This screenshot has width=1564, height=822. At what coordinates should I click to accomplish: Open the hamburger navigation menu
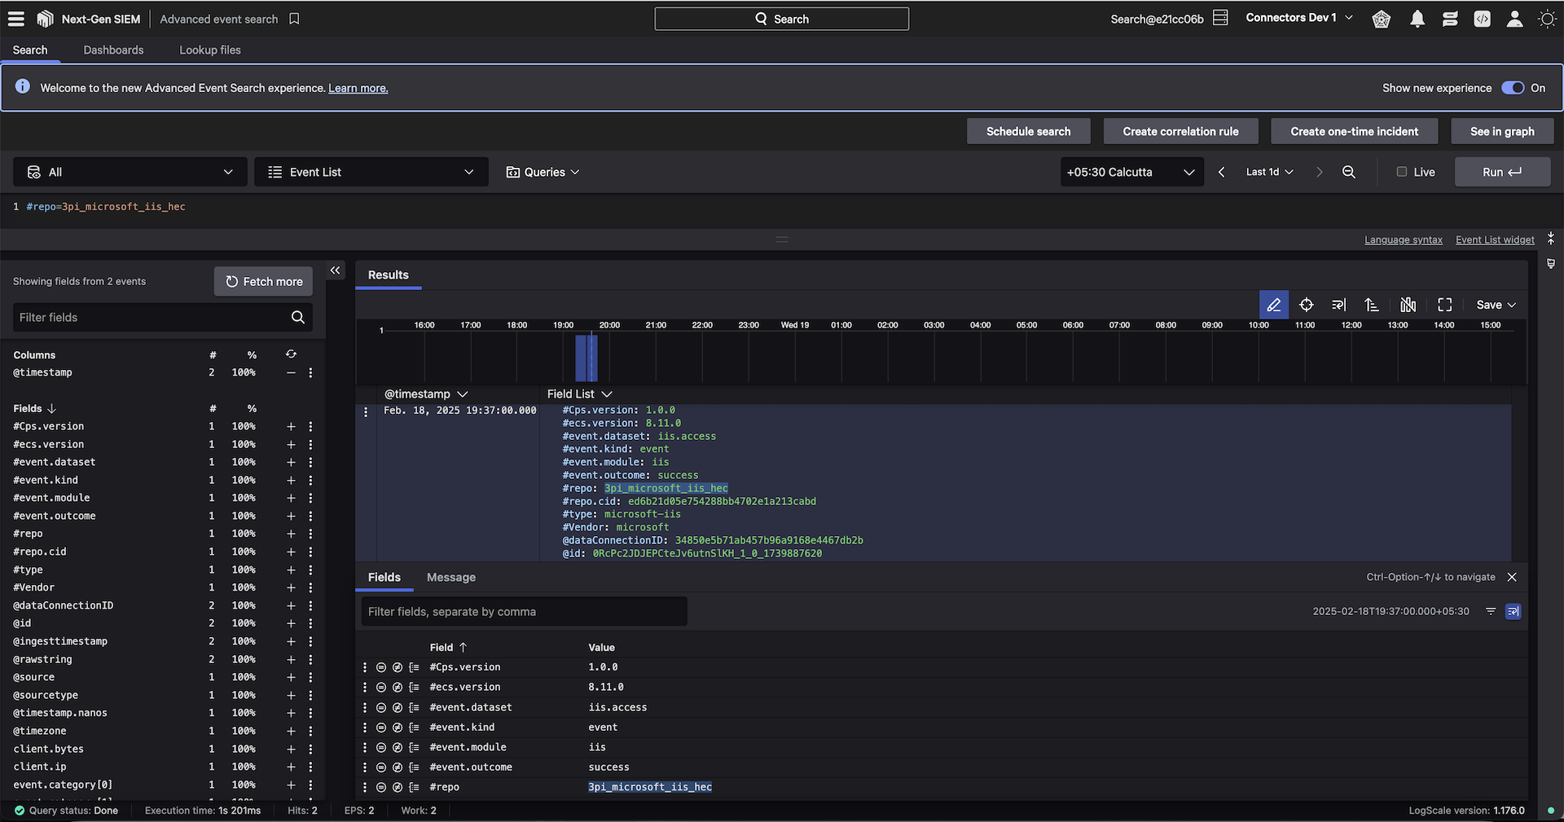[15, 19]
